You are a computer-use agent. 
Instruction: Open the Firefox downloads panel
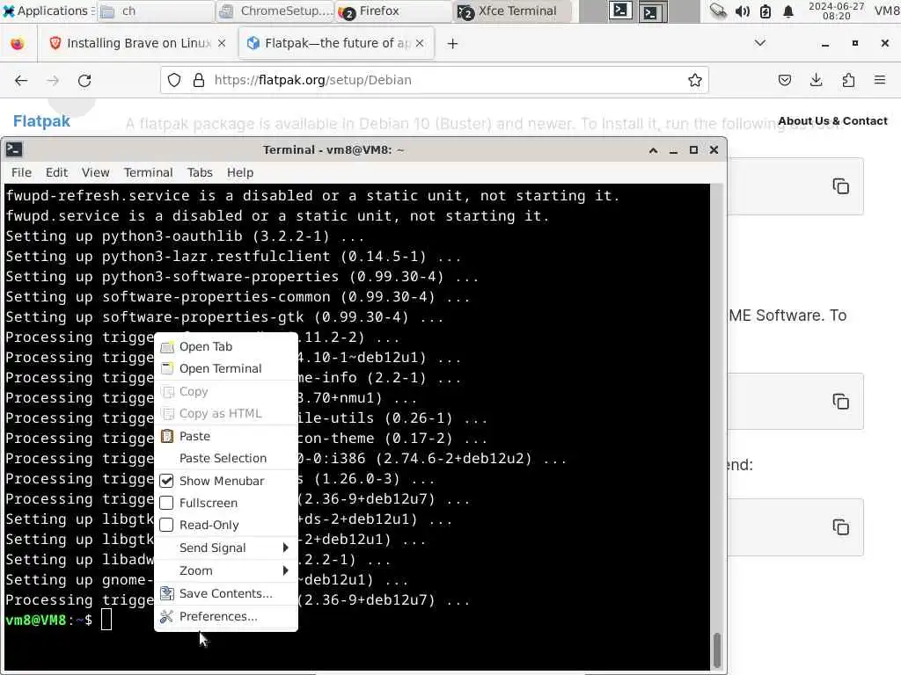[x=816, y=80]
